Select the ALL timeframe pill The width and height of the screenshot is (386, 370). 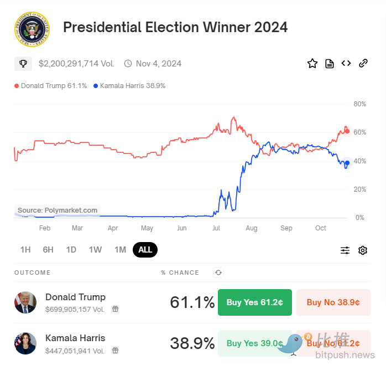pos(145,250)
